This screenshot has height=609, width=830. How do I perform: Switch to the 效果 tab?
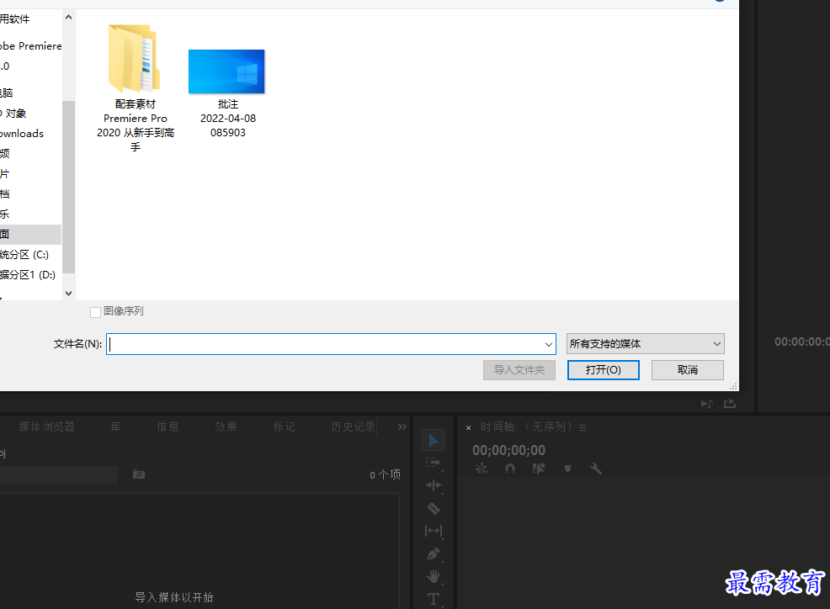tap(226, 426)
